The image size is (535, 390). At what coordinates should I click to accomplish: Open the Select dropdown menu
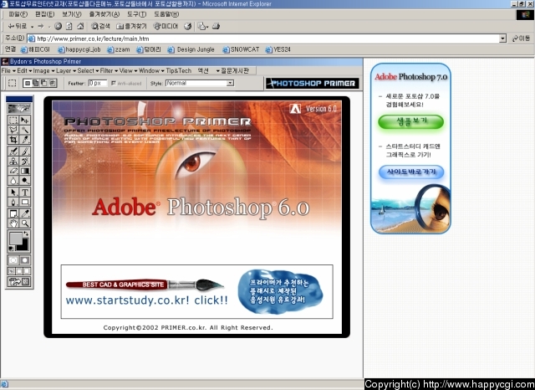[x=88, y=70]
